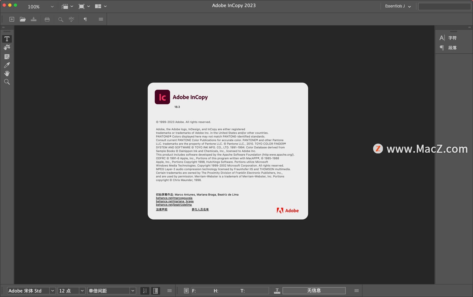Click the Open folder icon

[23, 19]
